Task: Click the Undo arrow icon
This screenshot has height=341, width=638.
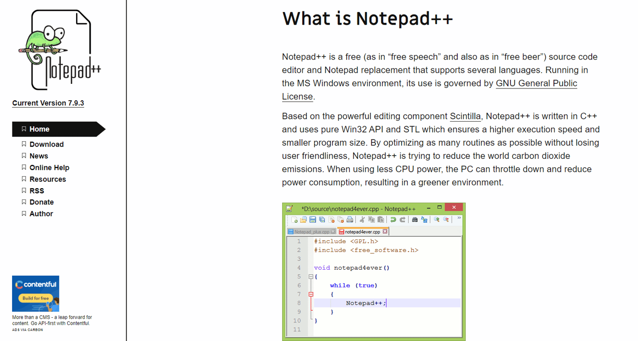Action: click(393, 219)
